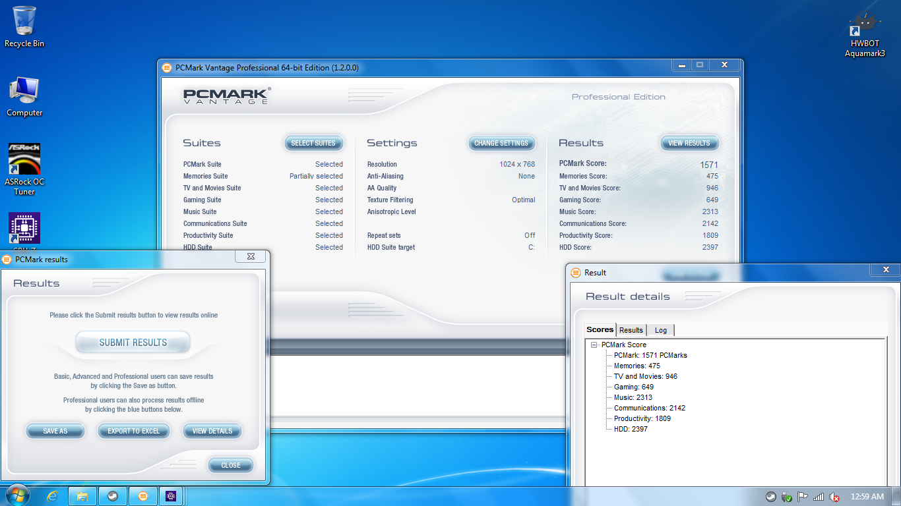
Task: Open the network signal tray icon
Action: [819, 497]
